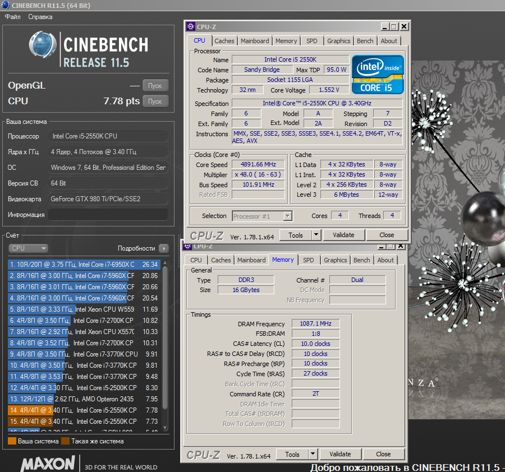Select ranking row 14 score 7.78
505x472 pixels.
84,410
